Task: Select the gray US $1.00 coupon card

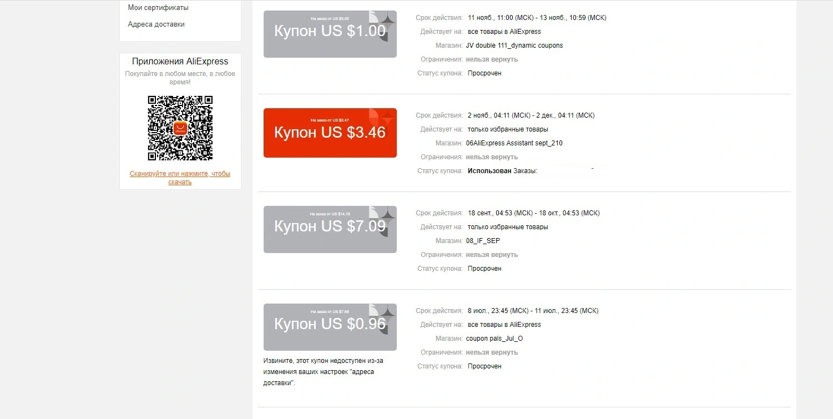Action: click(330, 34)
